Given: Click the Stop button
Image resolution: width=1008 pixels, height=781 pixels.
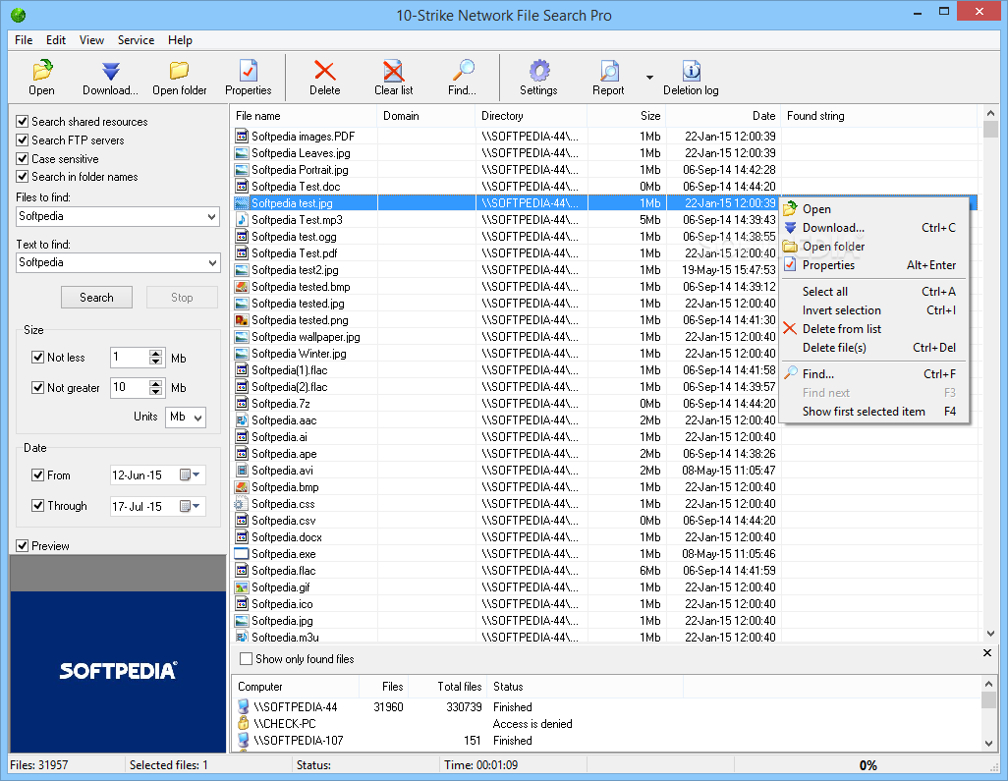Looking at the screenshot, I should click(182, 298).
